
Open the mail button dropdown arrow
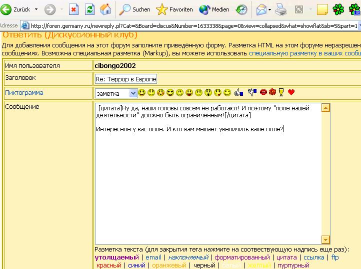point(269,10)
